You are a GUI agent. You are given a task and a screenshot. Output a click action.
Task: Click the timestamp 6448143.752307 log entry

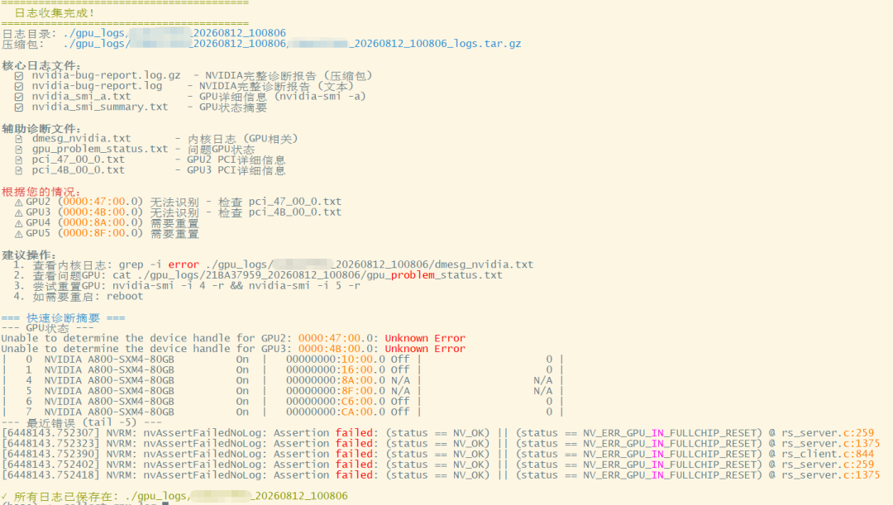pyautogui.click(x=50, y=433)
